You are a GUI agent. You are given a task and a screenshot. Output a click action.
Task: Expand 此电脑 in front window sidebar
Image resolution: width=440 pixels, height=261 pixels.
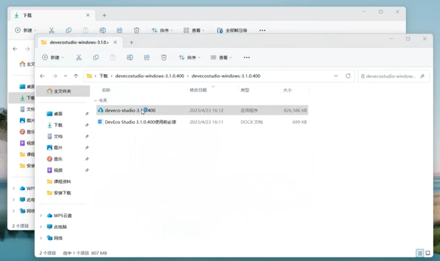[x=41, y=226]
